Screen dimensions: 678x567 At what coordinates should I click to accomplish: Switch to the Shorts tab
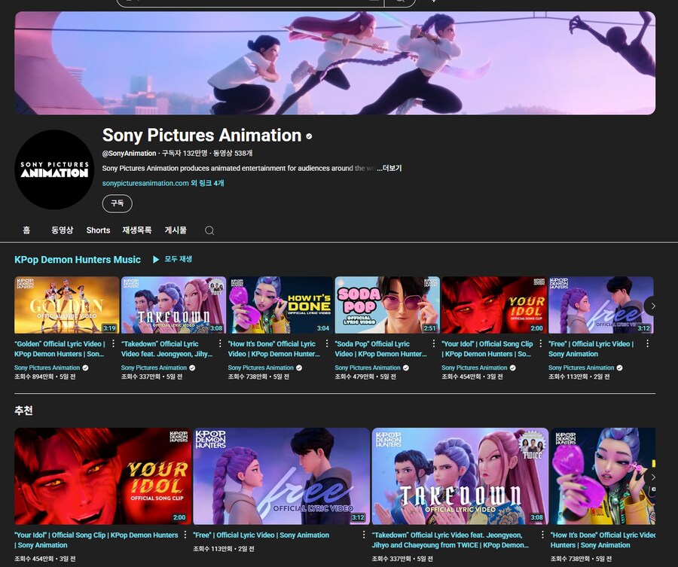pyautogui.click(x=98, y=230)
